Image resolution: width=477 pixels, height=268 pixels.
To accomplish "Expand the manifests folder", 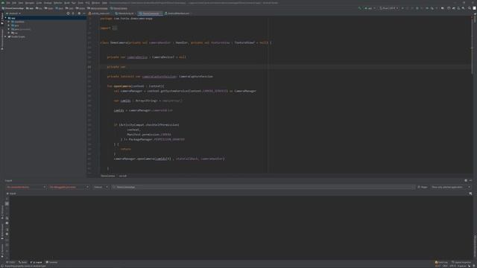I will pos(9,22).
